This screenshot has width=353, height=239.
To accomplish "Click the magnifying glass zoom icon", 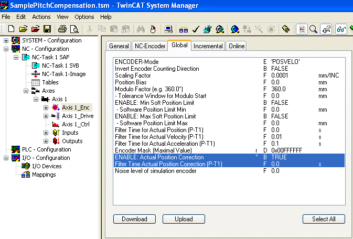I will pyautogui.click(x=313, y=29).
